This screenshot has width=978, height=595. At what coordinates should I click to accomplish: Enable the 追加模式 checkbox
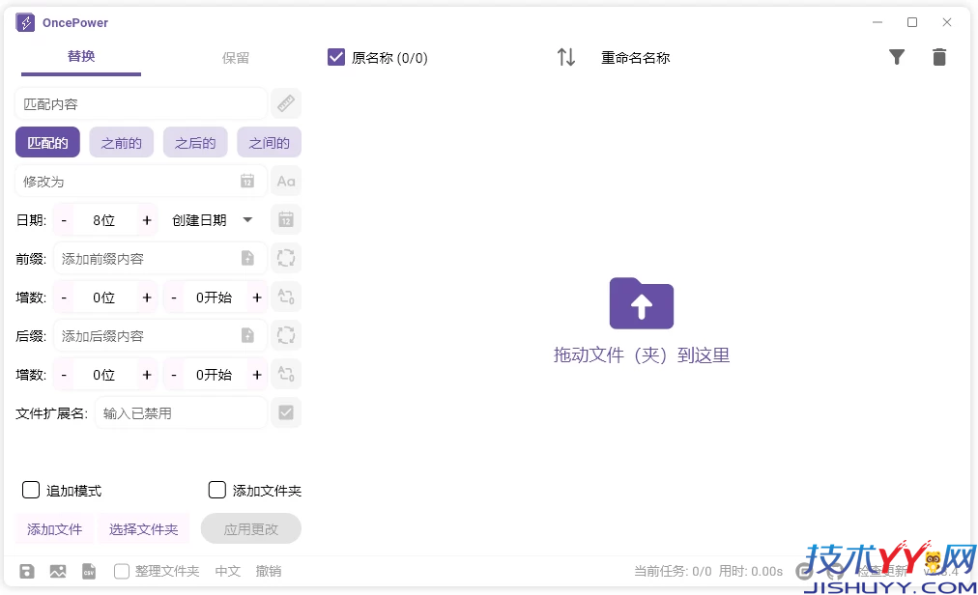(x=30, y=490)
